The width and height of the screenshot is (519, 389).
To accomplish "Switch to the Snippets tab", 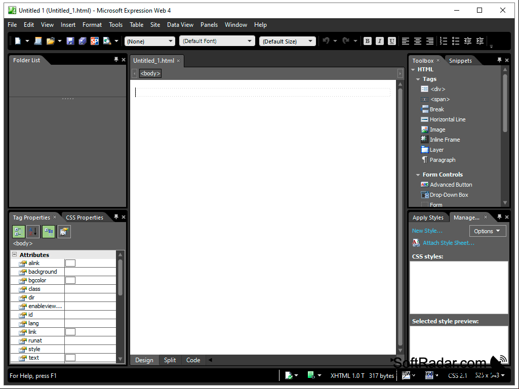I will point(460,61).
